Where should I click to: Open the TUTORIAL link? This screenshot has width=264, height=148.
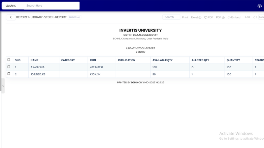pos(74,17)
